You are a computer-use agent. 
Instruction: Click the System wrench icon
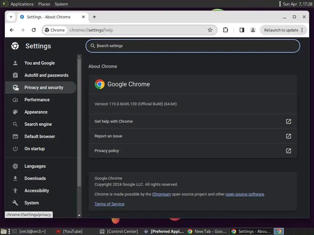(15, 203)
